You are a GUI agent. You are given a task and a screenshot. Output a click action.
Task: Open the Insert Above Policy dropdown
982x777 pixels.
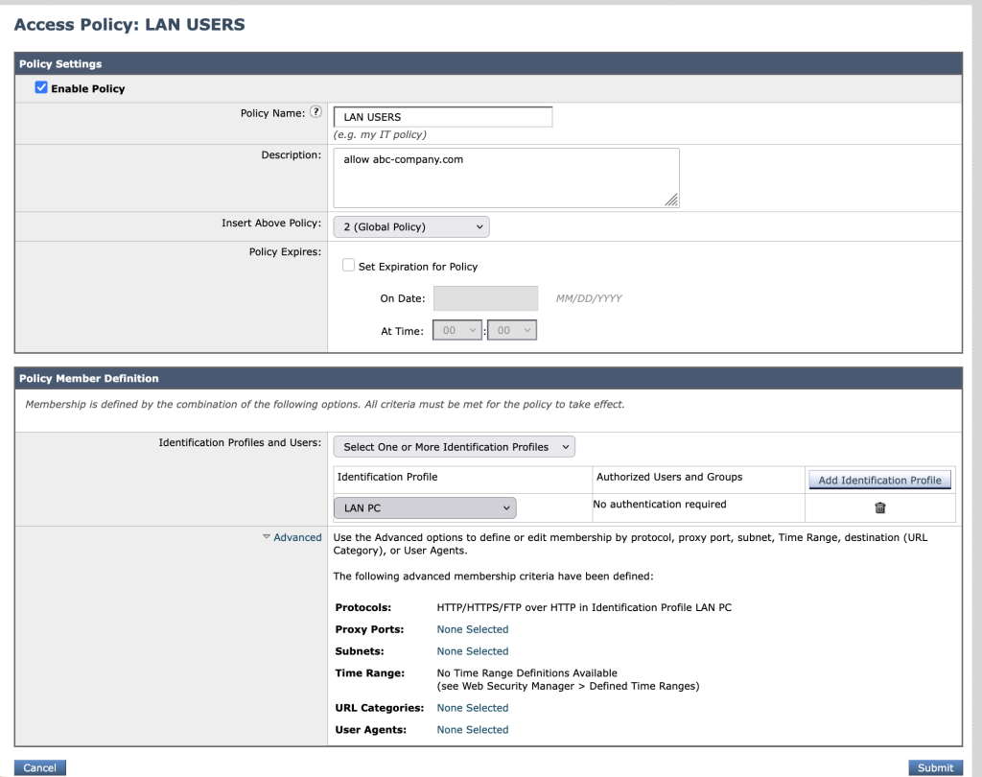(411, 226)
